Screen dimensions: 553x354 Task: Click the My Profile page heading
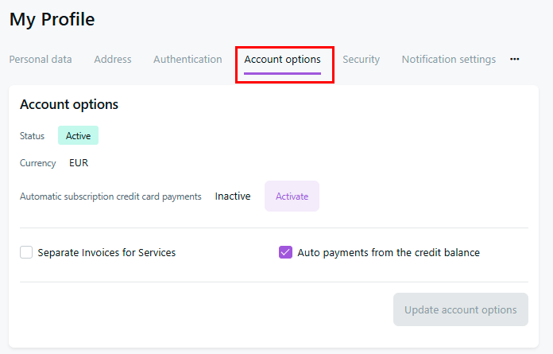click(52, 20)
